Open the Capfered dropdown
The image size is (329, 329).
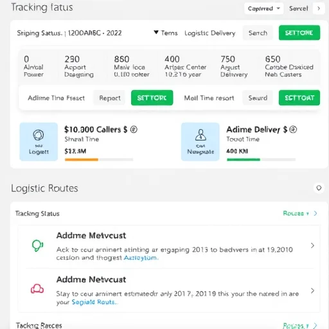(x=264, y=8)
